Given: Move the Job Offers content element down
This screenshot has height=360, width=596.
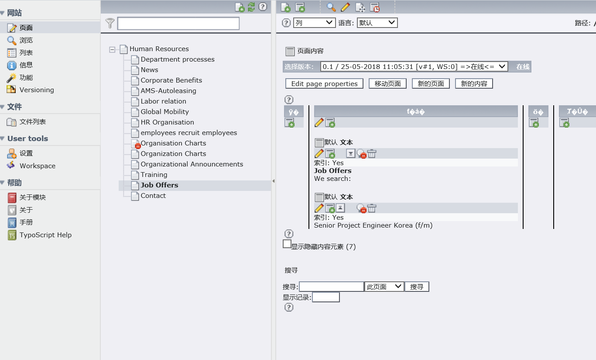Looking at the screenshot, I should (x=350, y=154).
